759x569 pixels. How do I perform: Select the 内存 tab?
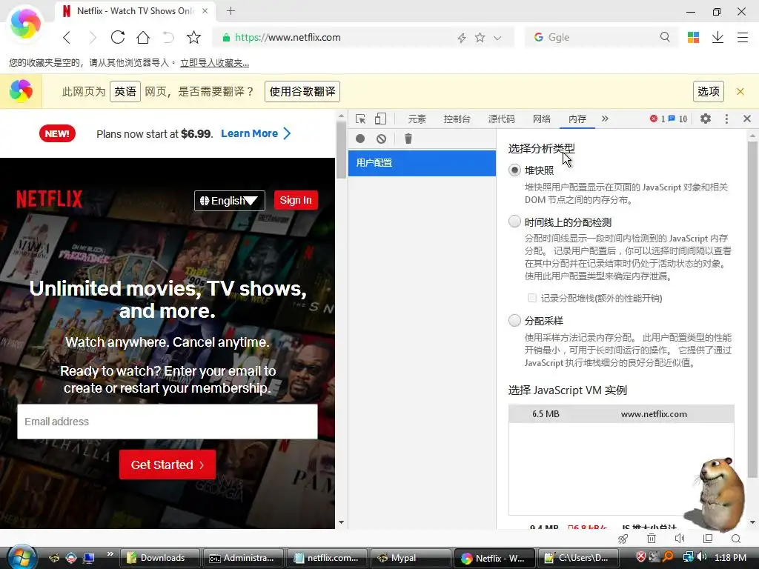(x=577, y=119)
